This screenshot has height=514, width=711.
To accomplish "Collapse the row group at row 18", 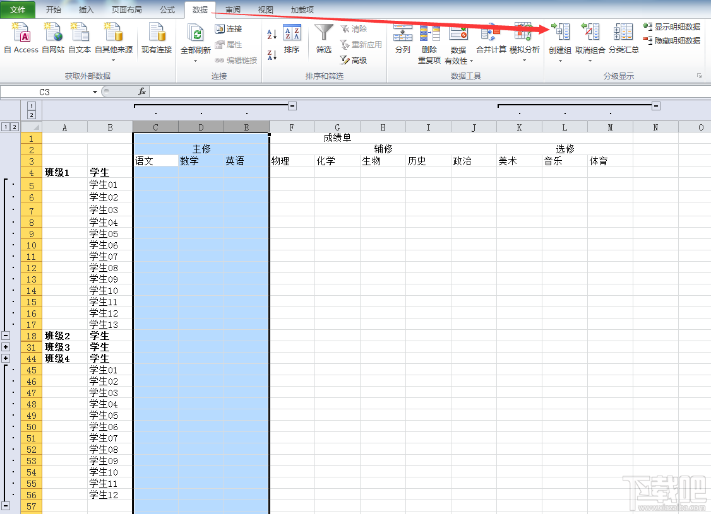I will (6, 336).
